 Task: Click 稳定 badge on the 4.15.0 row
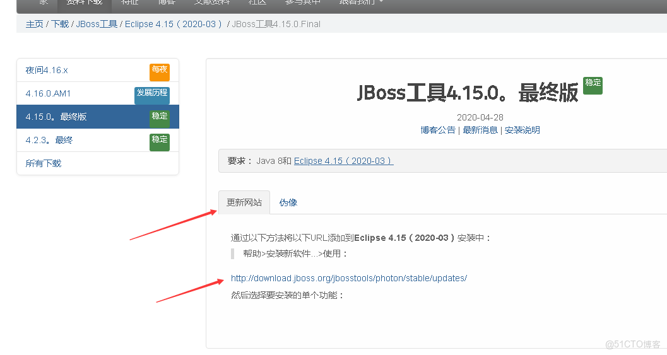160,119
